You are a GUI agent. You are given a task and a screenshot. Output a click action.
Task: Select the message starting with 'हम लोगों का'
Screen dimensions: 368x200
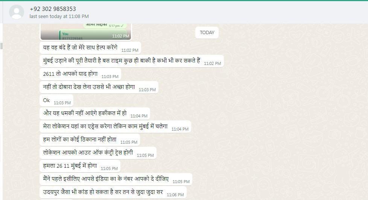click(x=90, y=140)
